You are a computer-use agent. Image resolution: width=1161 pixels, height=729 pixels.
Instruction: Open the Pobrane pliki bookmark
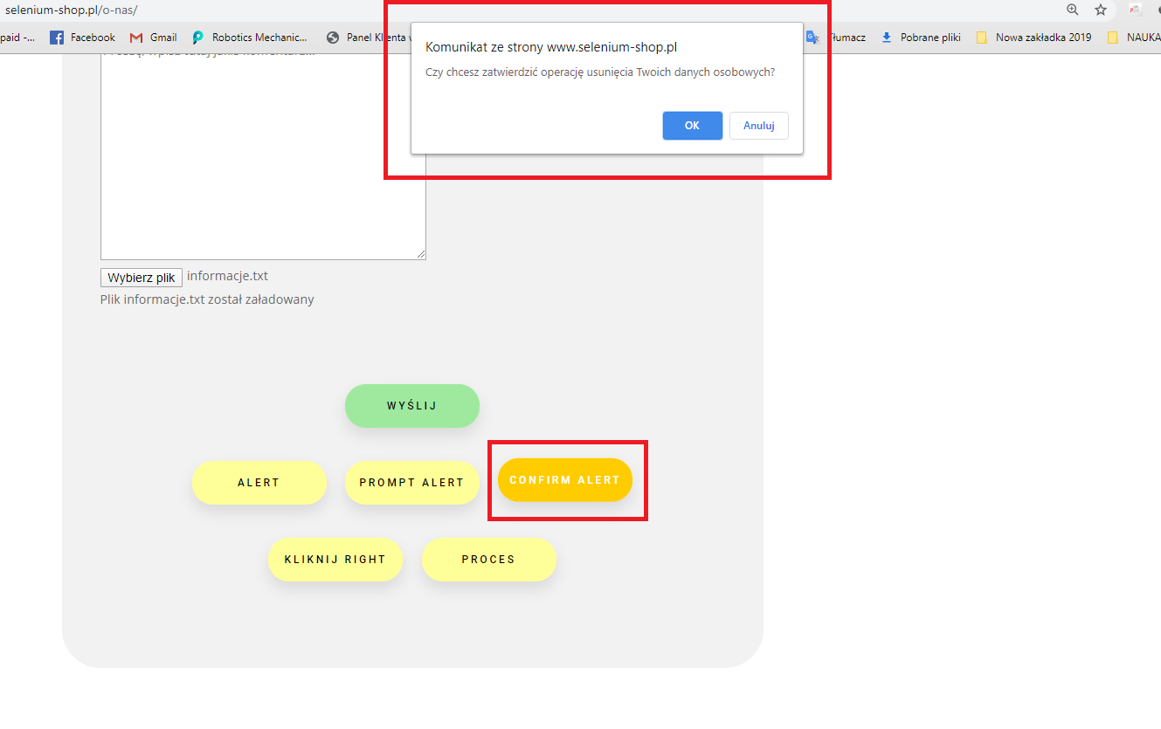[x=921, y=38]
